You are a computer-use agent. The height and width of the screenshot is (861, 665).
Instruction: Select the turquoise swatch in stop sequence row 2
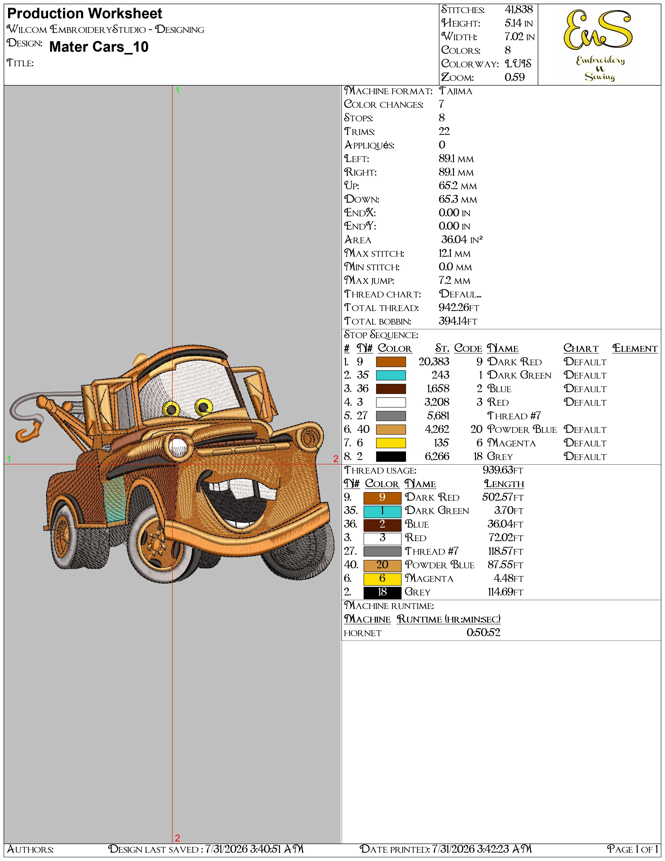coord(390,375)
